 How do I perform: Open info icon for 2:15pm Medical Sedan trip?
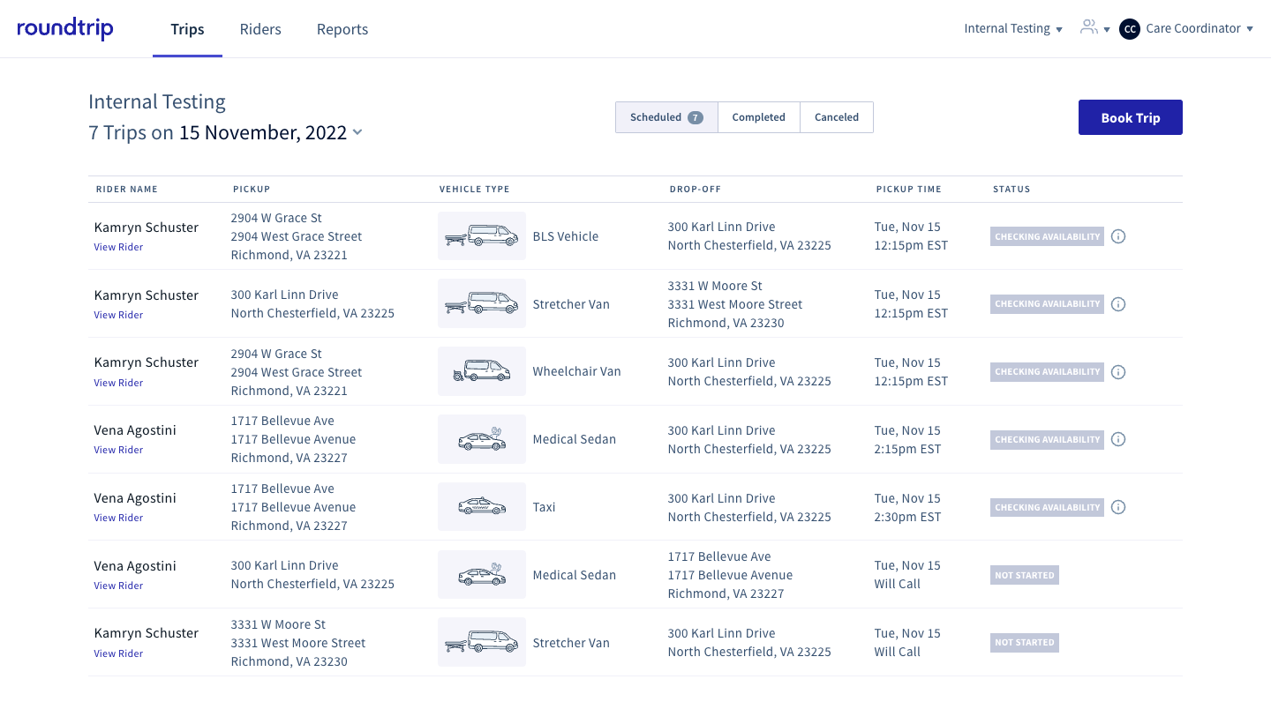point(1118,439)
